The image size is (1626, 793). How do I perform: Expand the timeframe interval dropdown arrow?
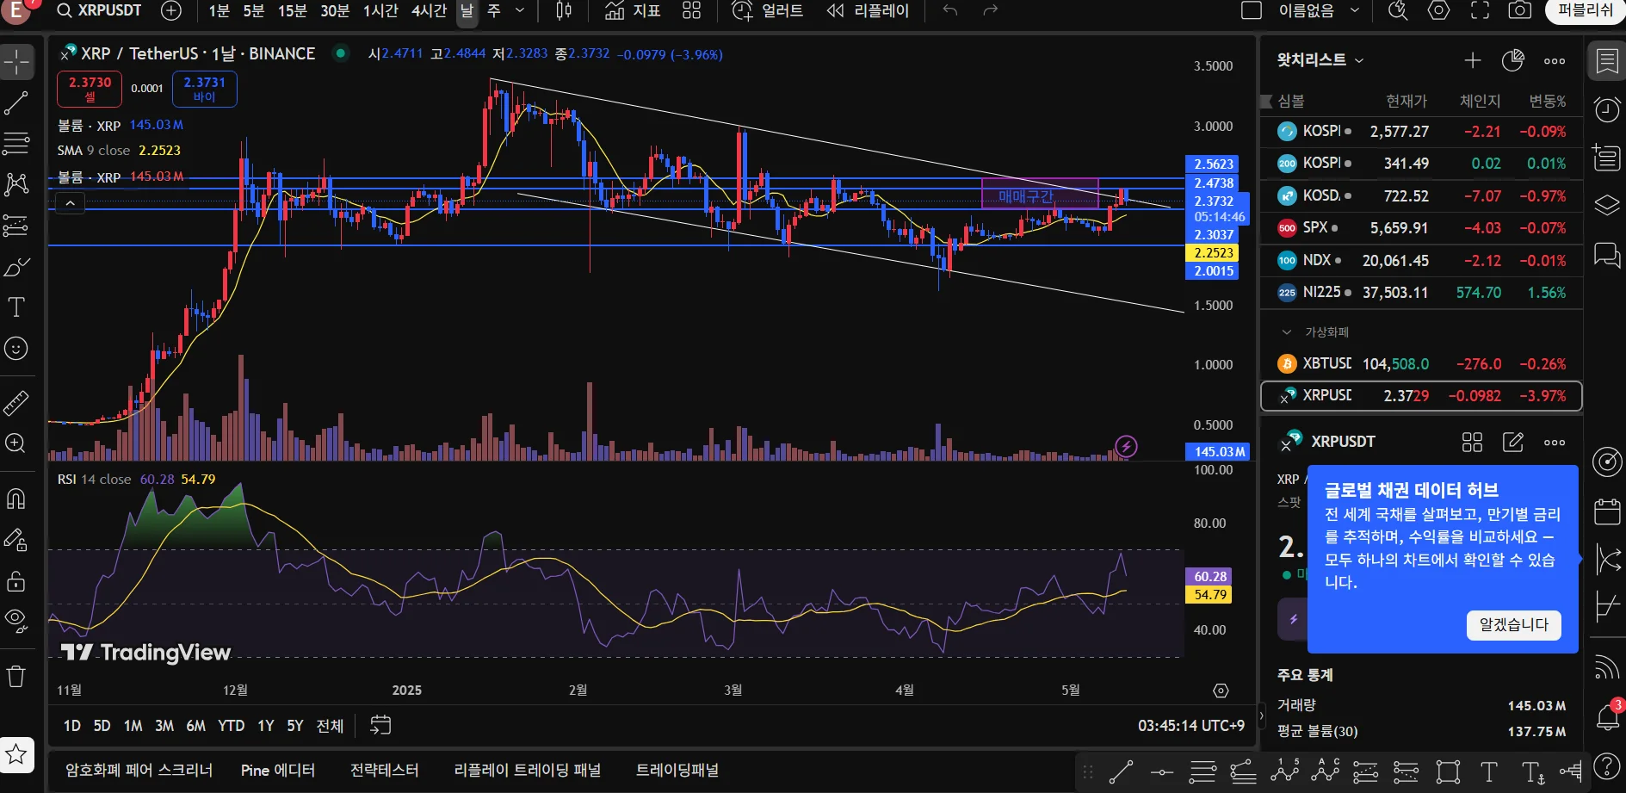tap(520, 10)
